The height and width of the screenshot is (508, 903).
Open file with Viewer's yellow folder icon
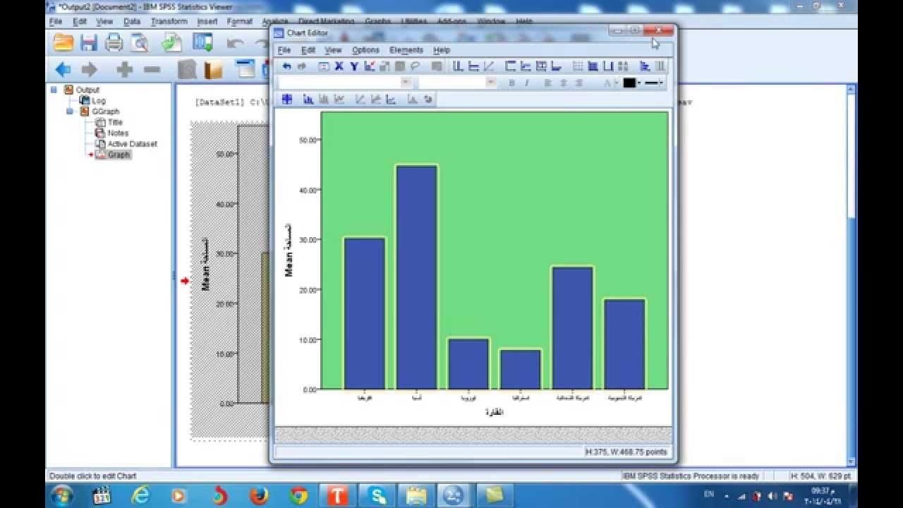click(63, 43)
